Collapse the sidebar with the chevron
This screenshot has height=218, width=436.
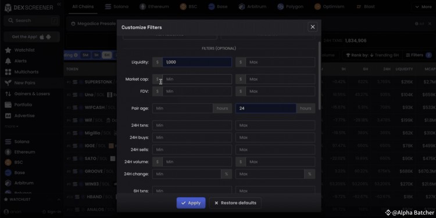click(59, 4)
